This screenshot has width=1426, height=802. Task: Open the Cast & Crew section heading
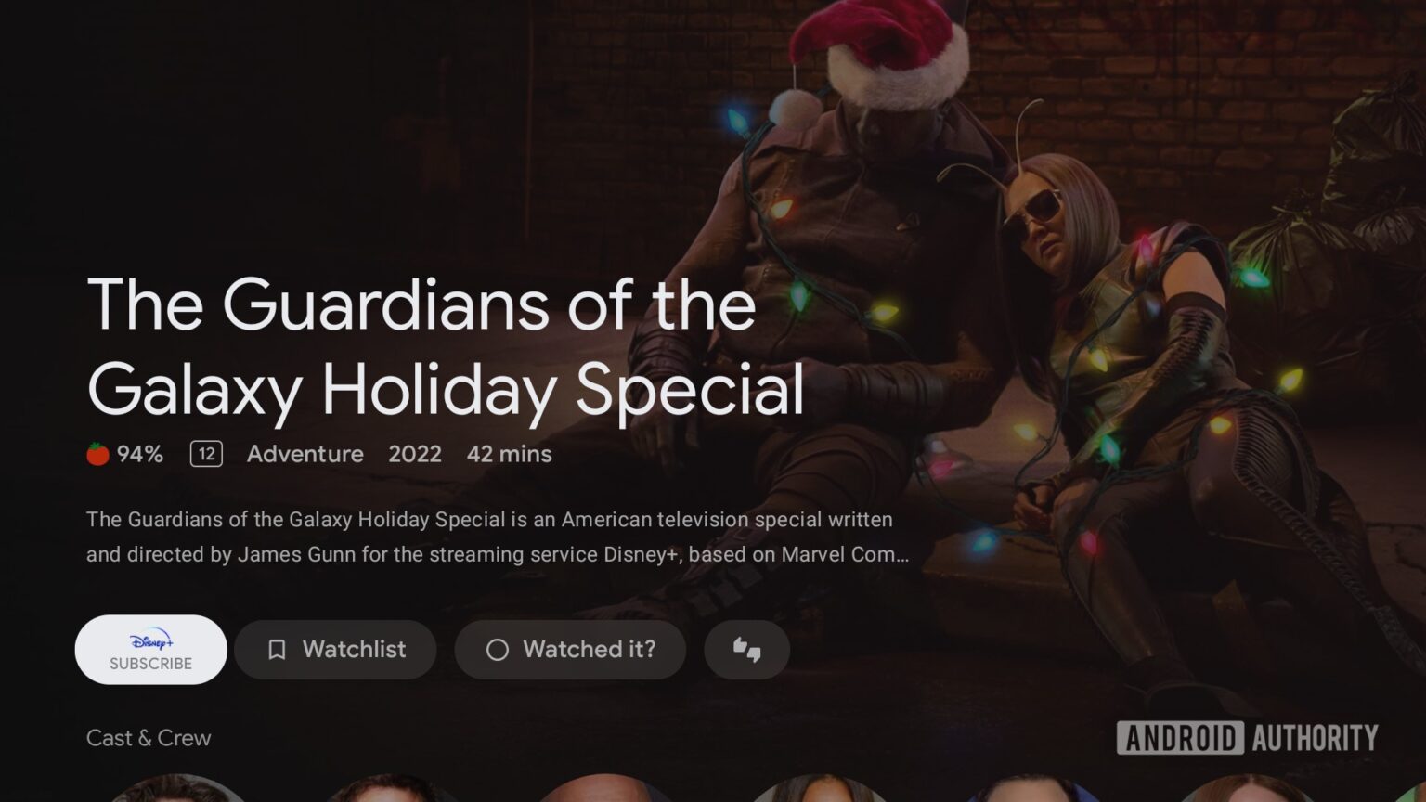click(149, 738)
